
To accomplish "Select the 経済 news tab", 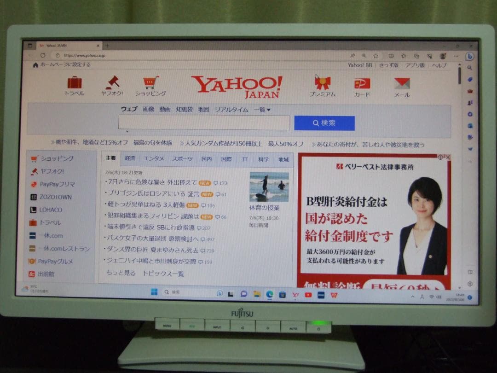I will click(x=130, y=159).
